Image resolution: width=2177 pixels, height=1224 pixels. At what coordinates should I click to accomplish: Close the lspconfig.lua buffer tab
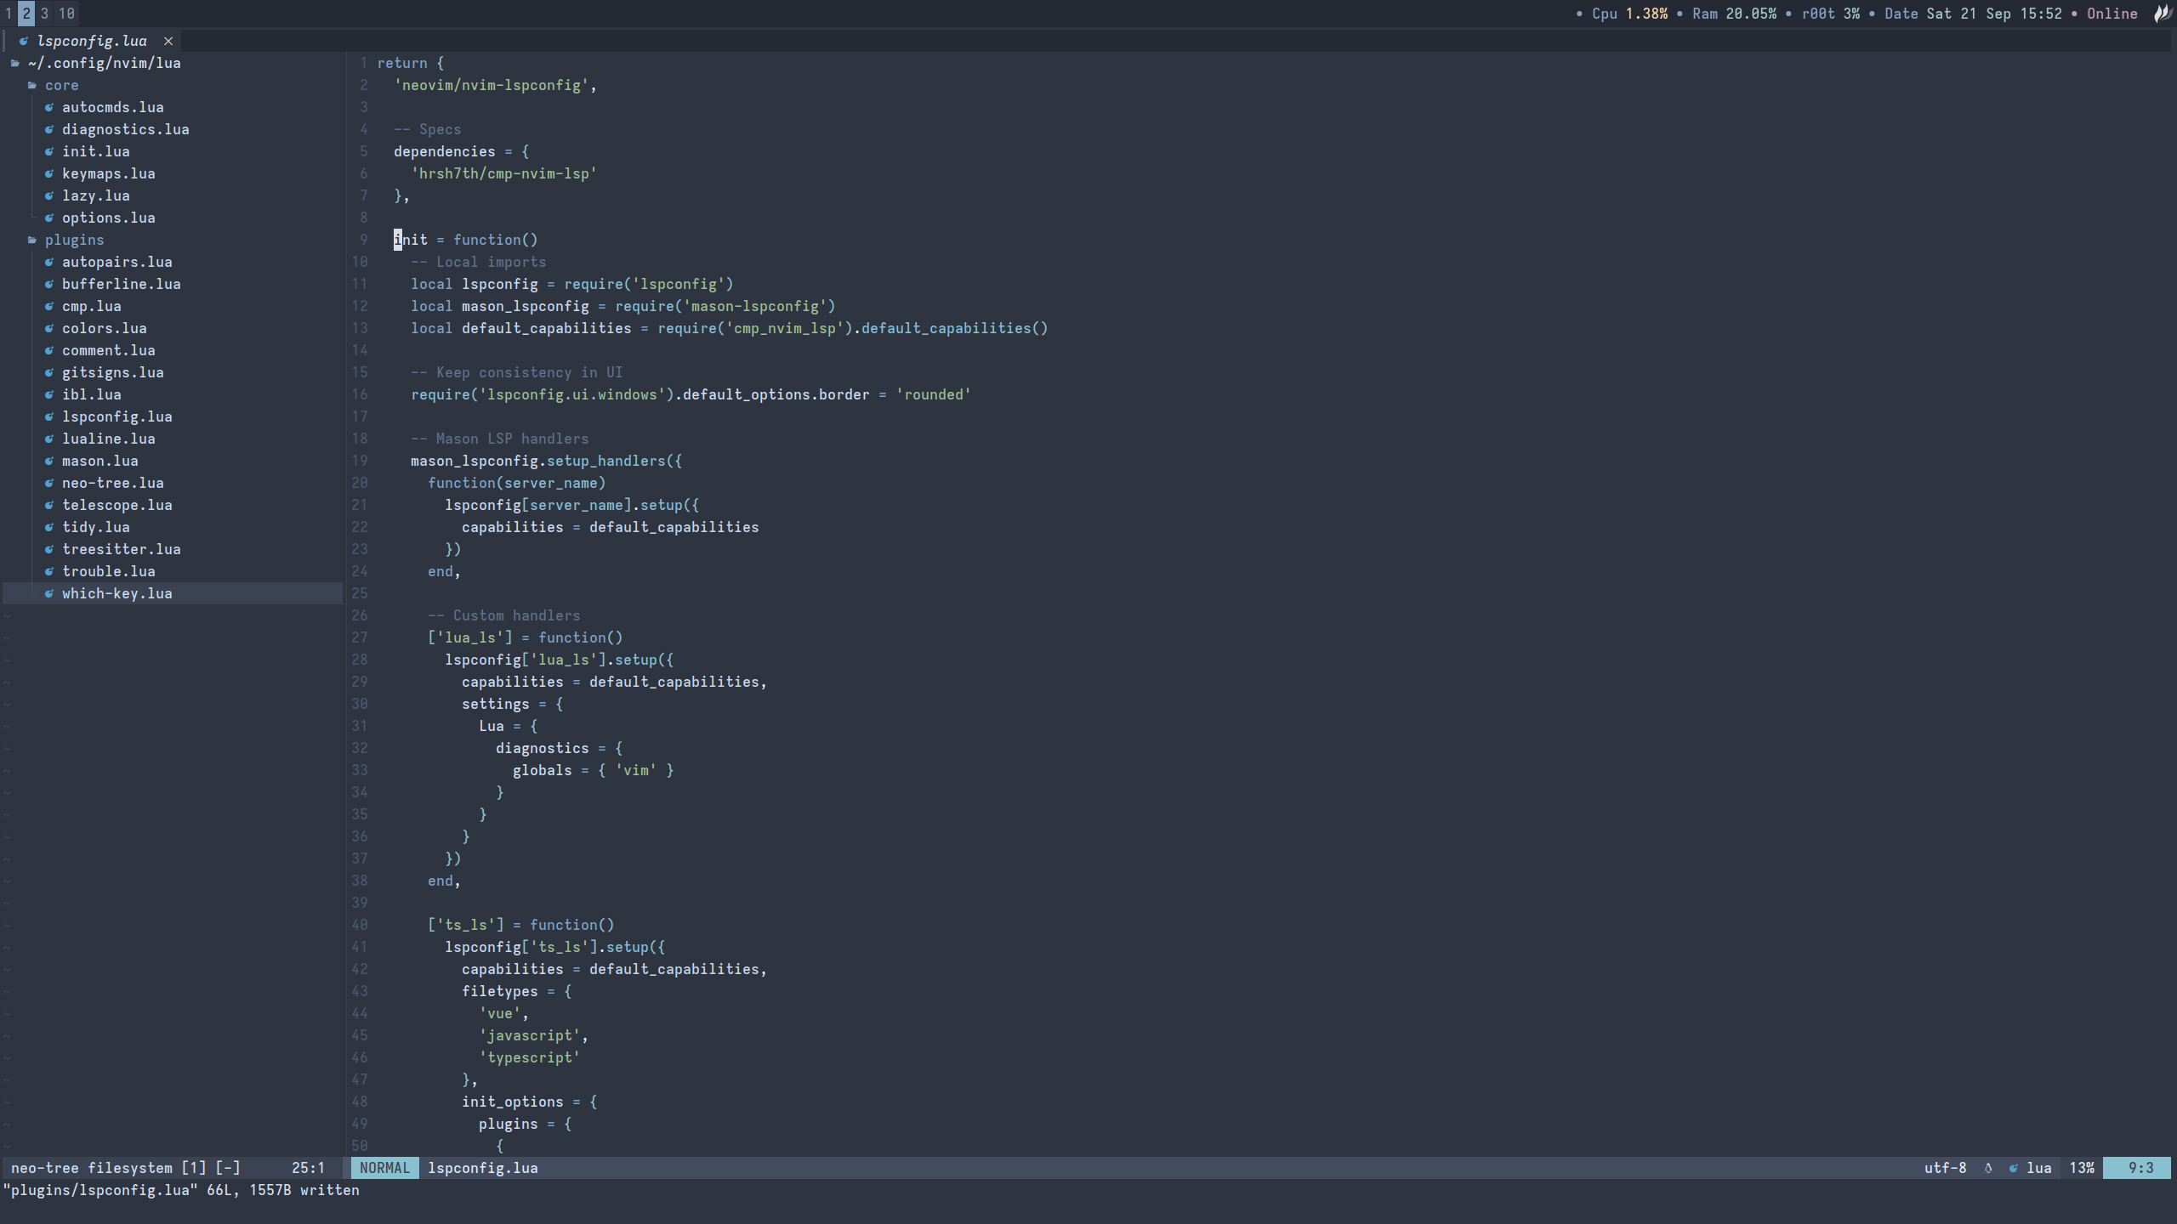click(x=168, y=41)
